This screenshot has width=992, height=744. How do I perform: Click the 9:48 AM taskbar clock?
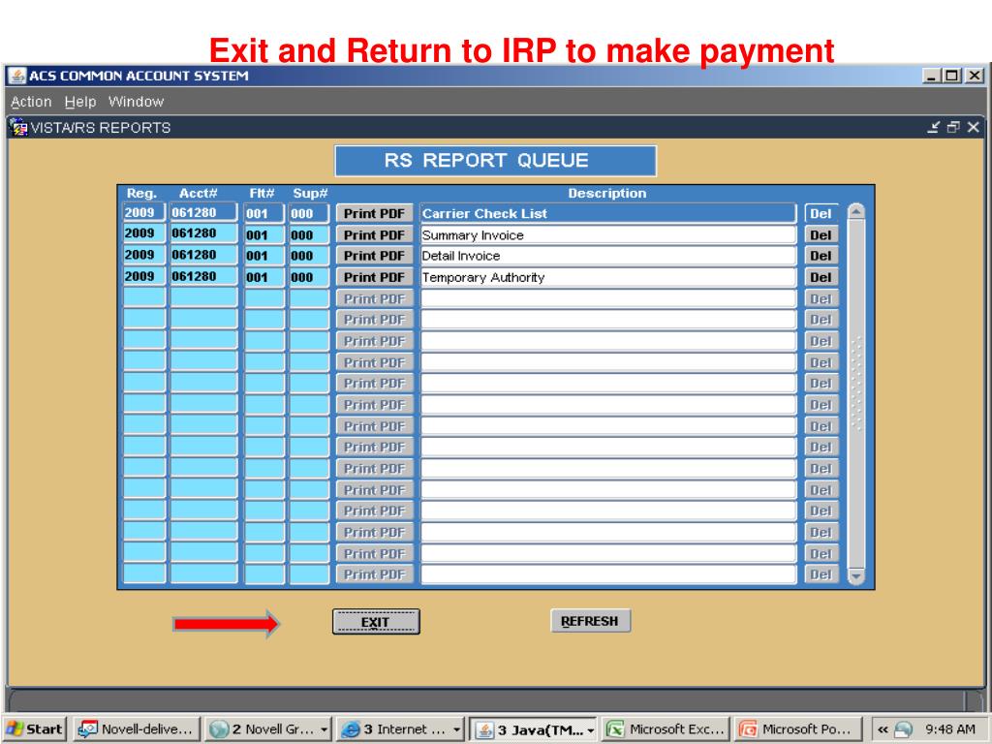click(x=950, y=728)
